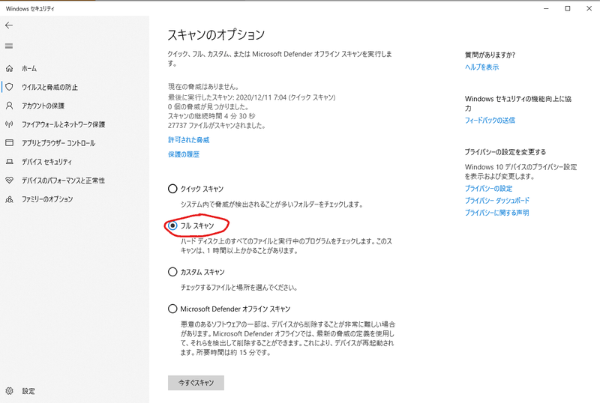Open the 許可された脅威 link
600x403 pixels.
tap(189, 140)
